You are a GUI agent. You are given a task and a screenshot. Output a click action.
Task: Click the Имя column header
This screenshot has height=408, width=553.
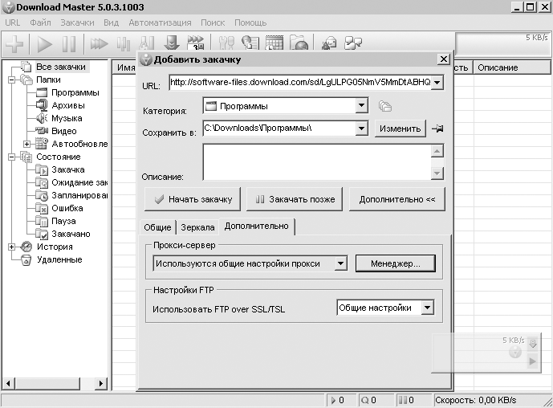tap(126, 67)
